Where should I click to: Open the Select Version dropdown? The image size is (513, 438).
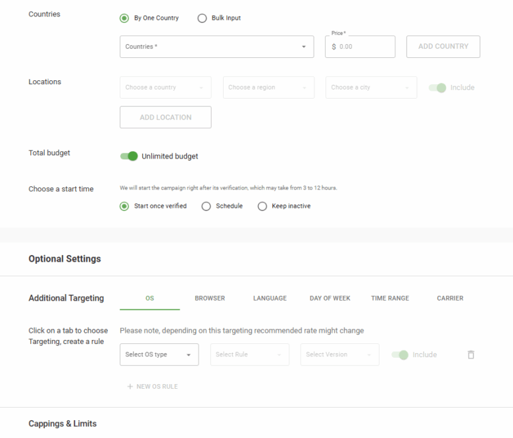[x=340, y=354]
